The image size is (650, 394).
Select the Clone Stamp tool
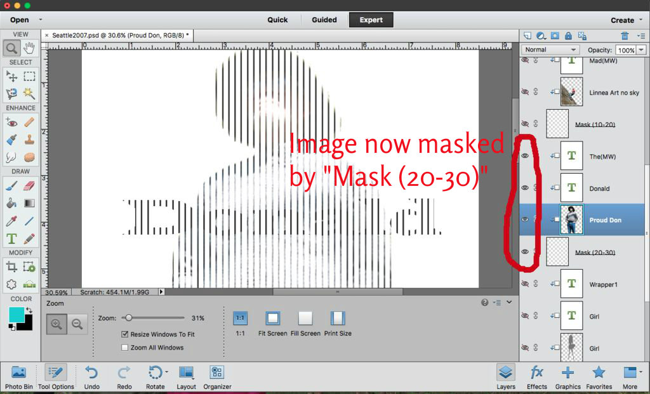coord(29,140)
